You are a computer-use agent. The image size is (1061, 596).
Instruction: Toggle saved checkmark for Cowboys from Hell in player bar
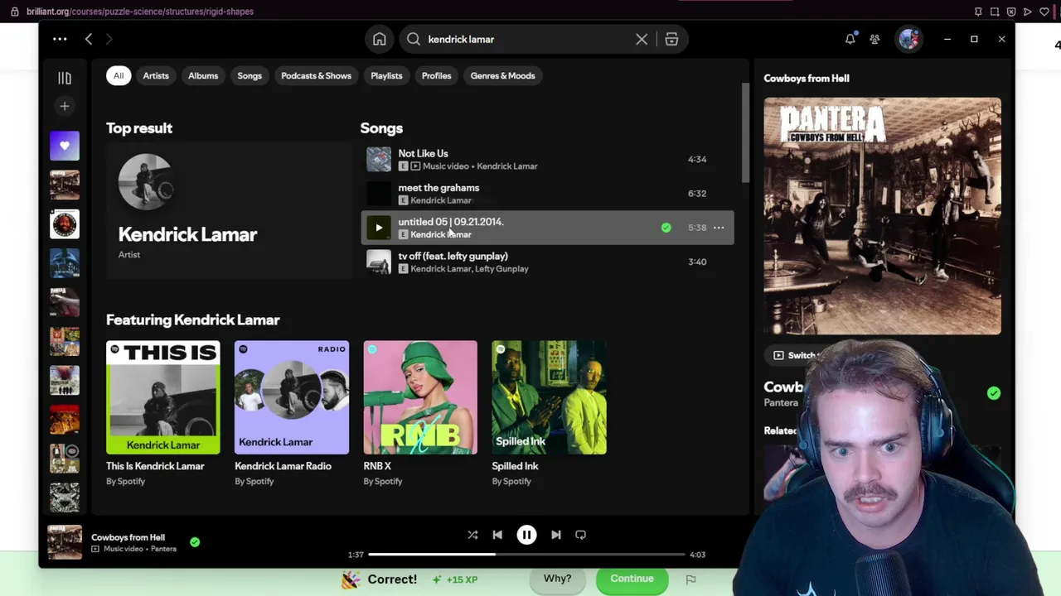(x=195, y=542)
